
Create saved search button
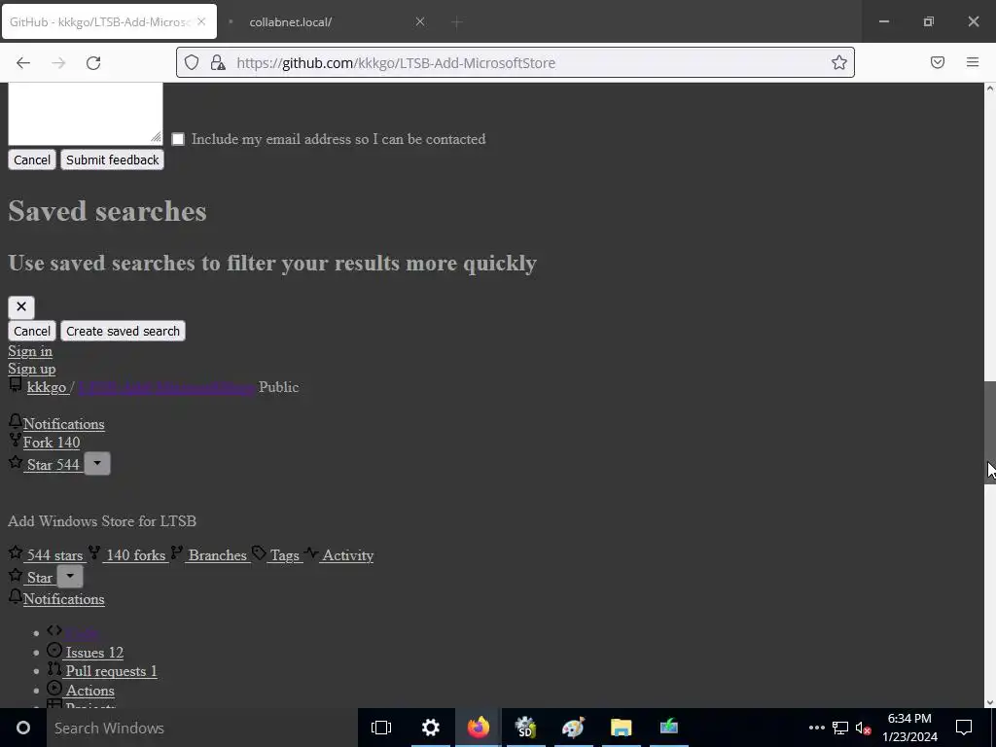click(x=123, y=331)
